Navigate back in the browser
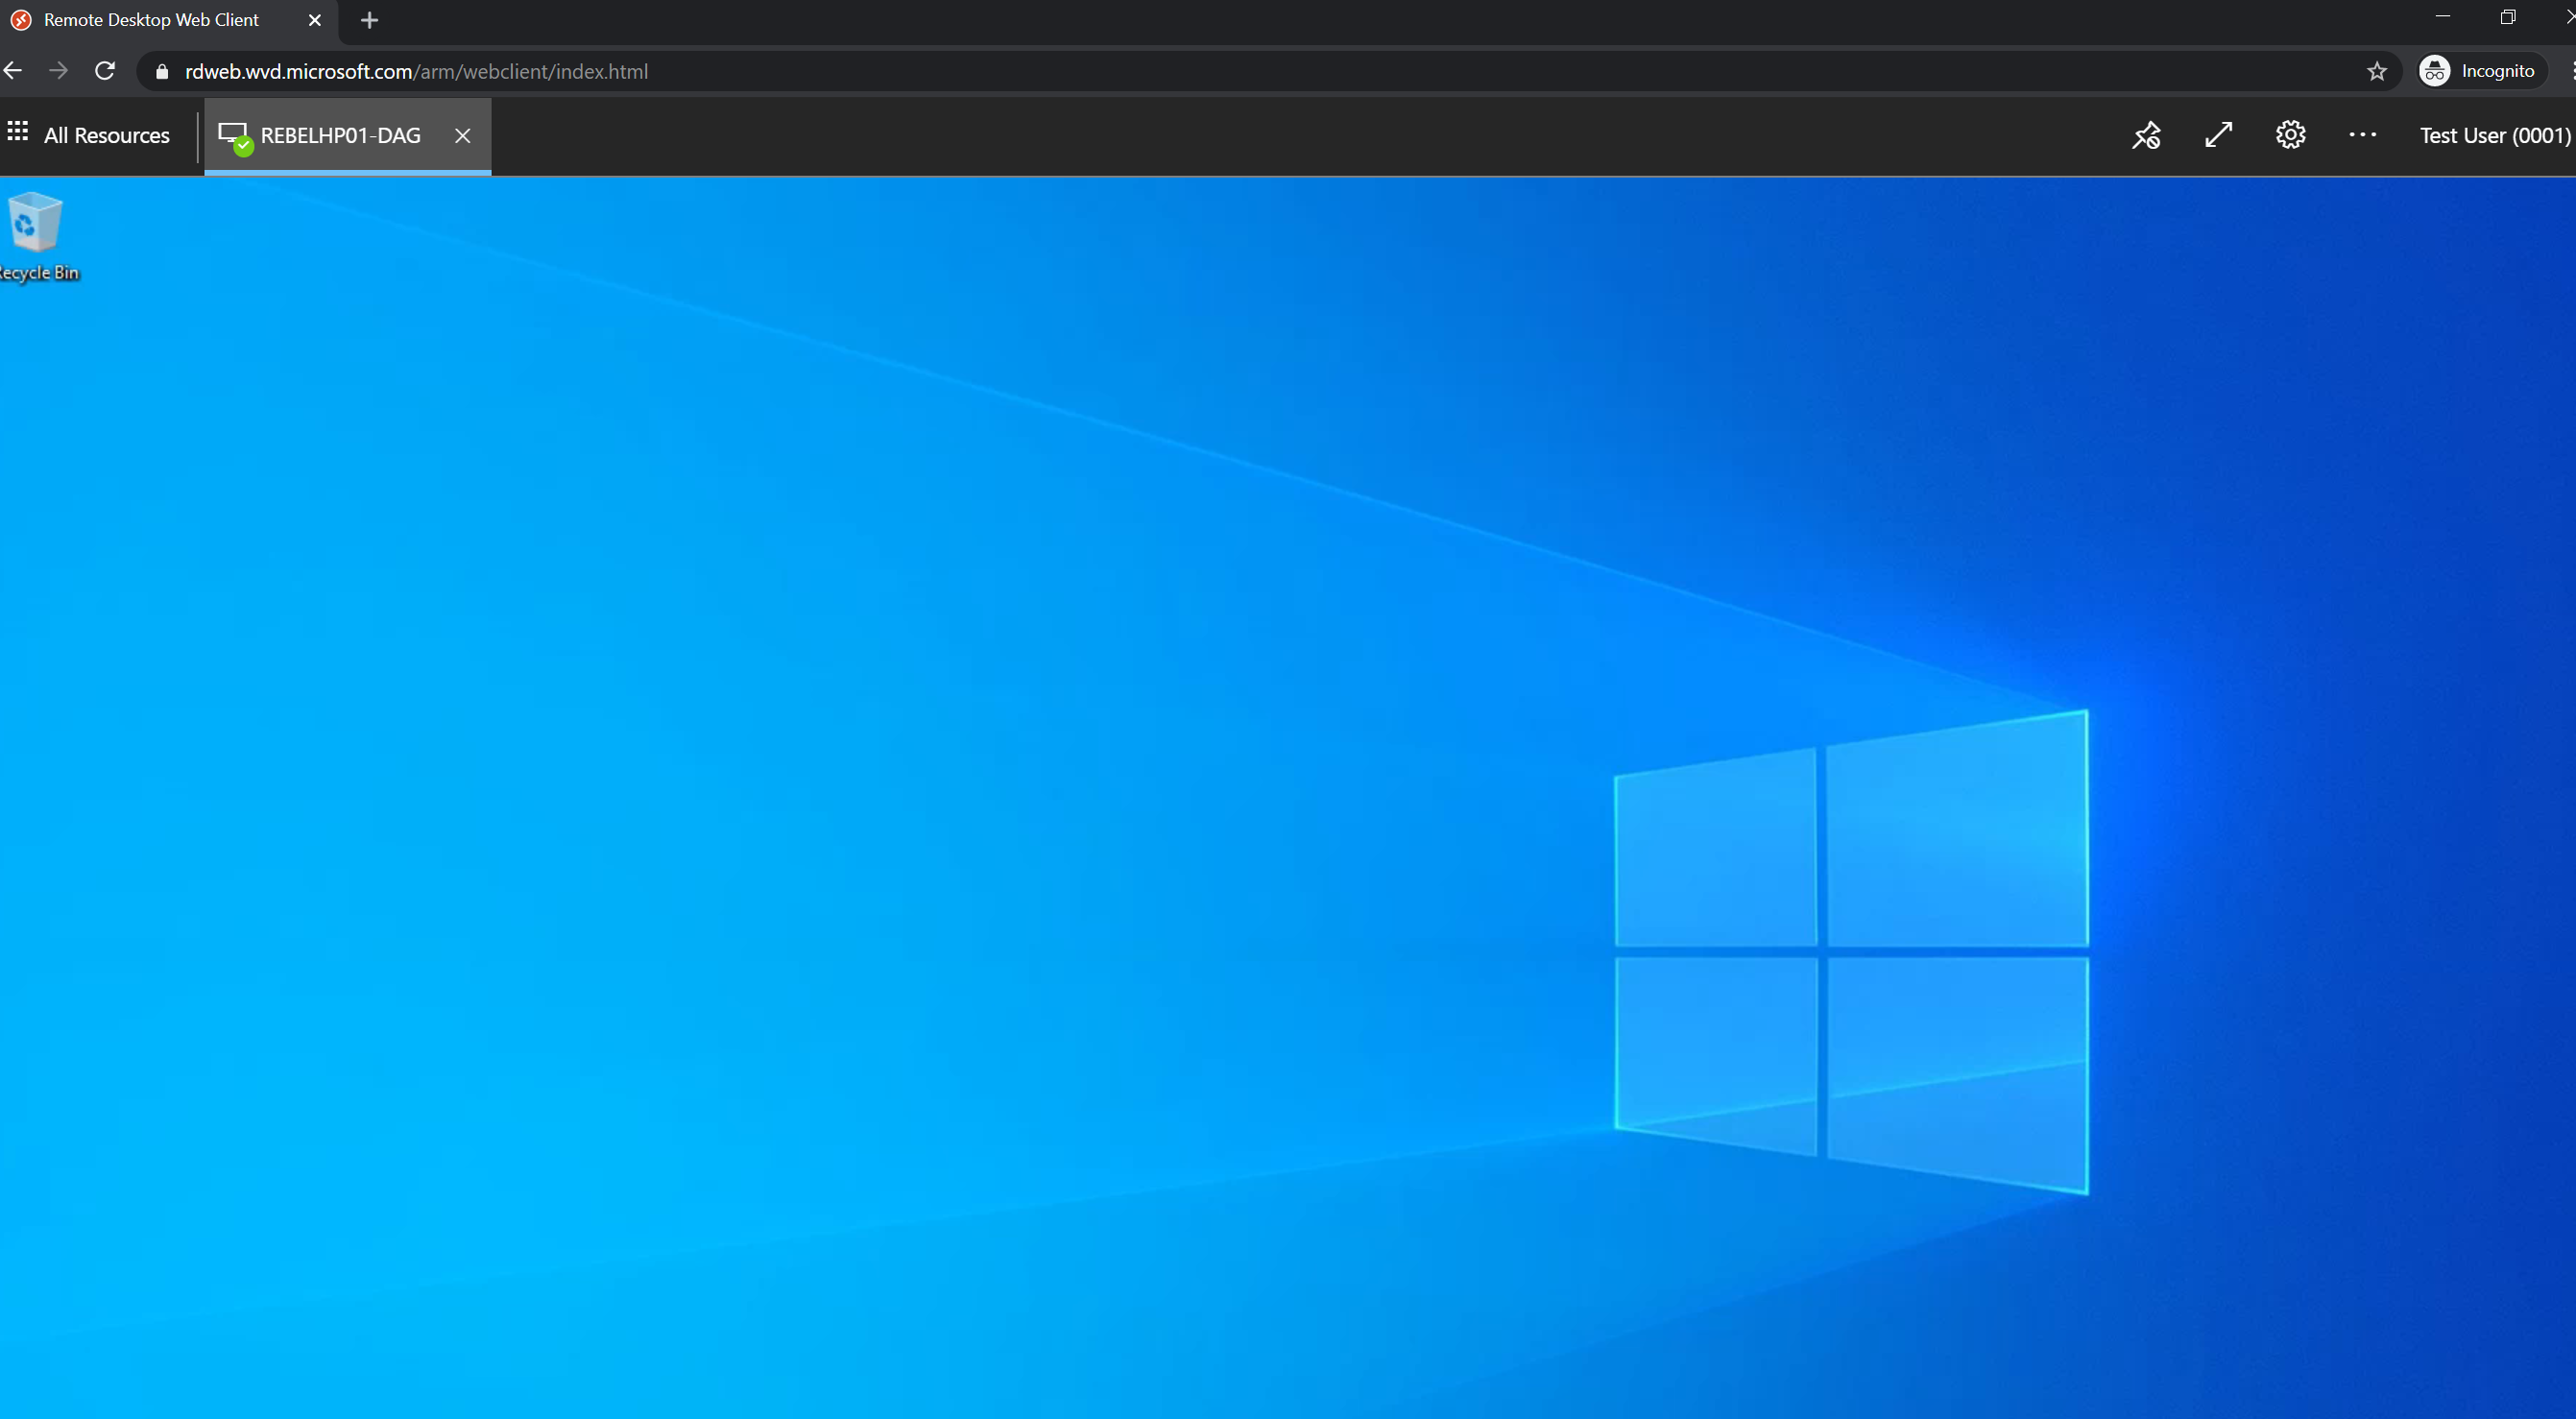This screenshot has width=2576, height=1419. click(x=13, y=70)
